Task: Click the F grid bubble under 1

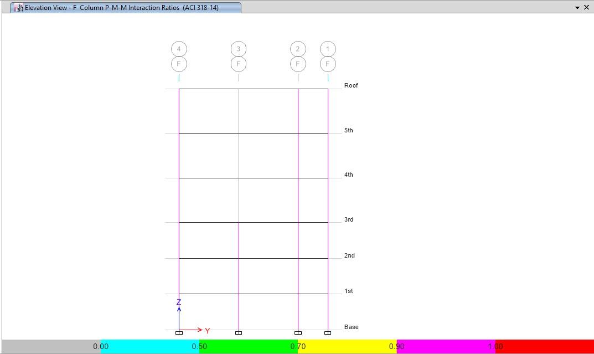Action: 328,64
